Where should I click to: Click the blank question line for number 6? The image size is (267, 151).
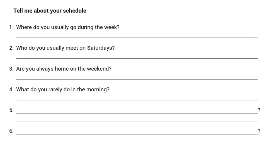tap(137, 135)
